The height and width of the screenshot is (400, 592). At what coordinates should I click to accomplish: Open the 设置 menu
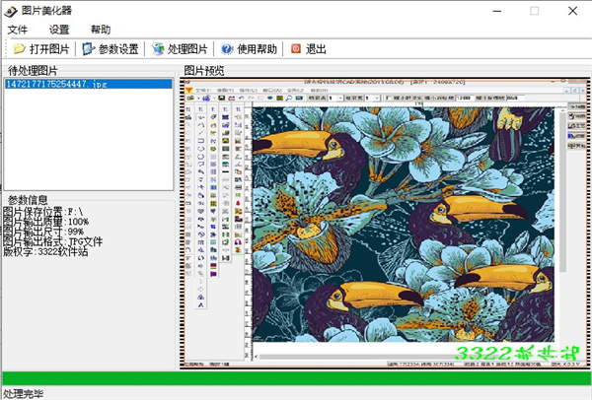tap(59, 30)
